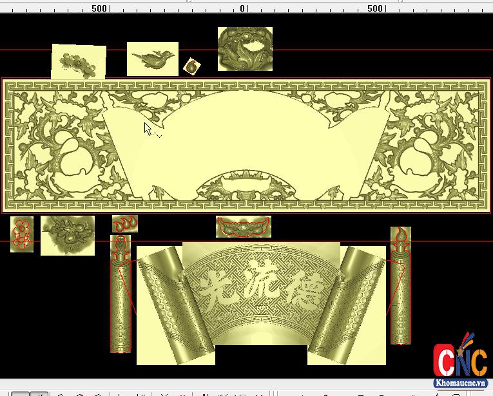The height and width of the screenshot is (396, 493).
Task: Select the small flame-shaped relief piece
Action: [125, 224]
